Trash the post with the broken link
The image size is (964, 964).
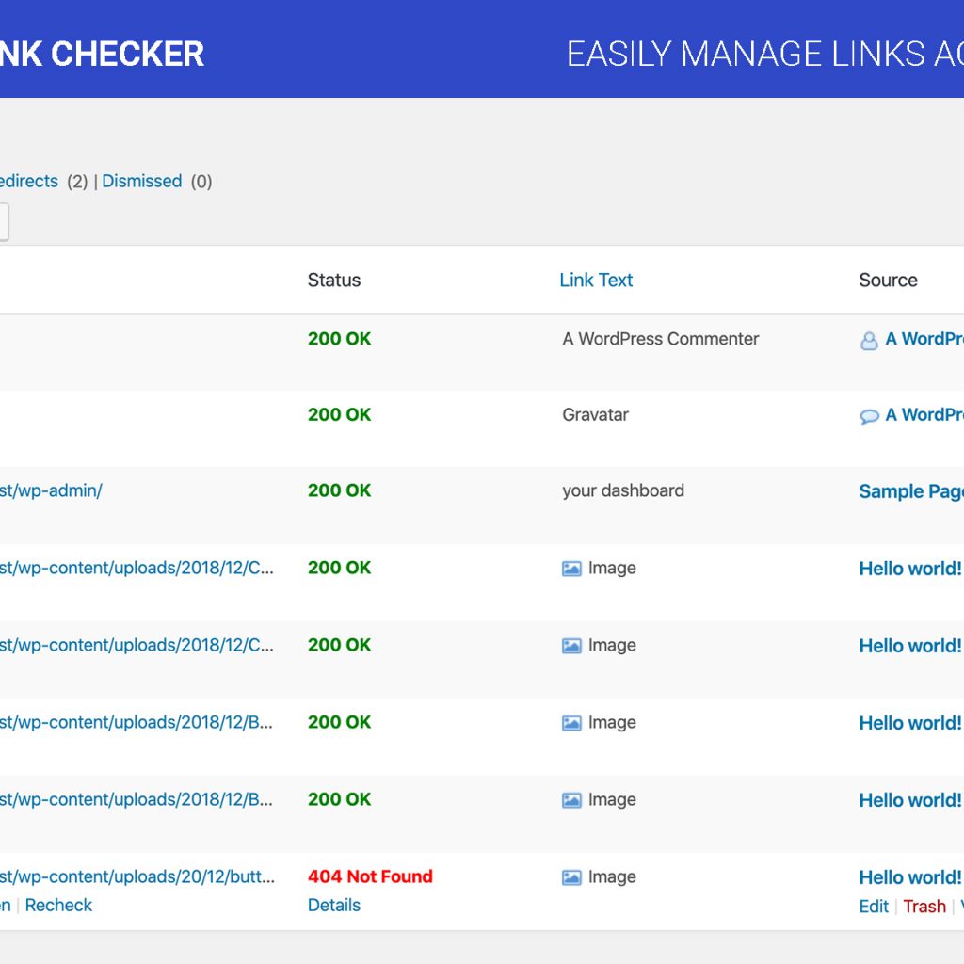pyautogui.click(x=924, y=906)
